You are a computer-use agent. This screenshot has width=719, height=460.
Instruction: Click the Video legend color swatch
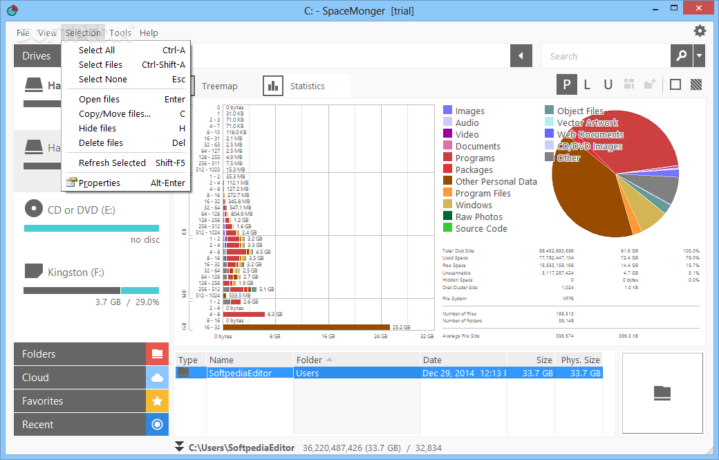pos(447,134)
